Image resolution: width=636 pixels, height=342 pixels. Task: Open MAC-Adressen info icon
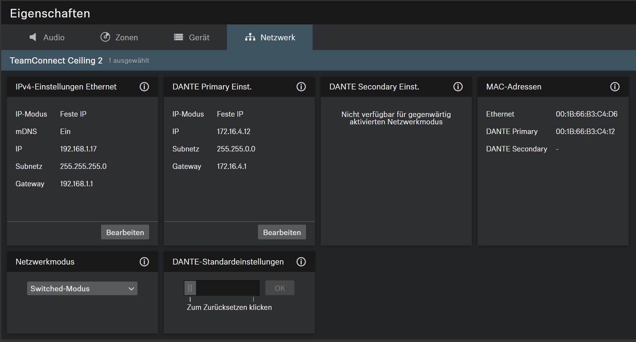615,87
